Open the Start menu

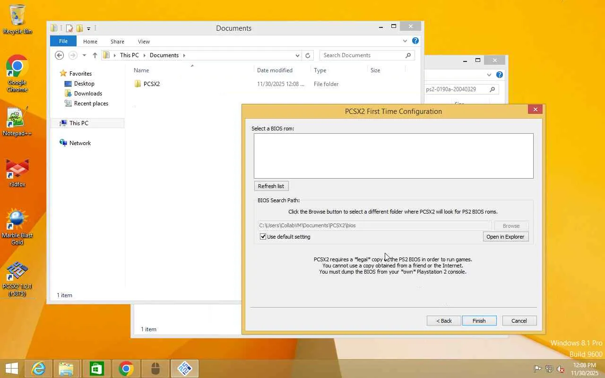[11, 369]
